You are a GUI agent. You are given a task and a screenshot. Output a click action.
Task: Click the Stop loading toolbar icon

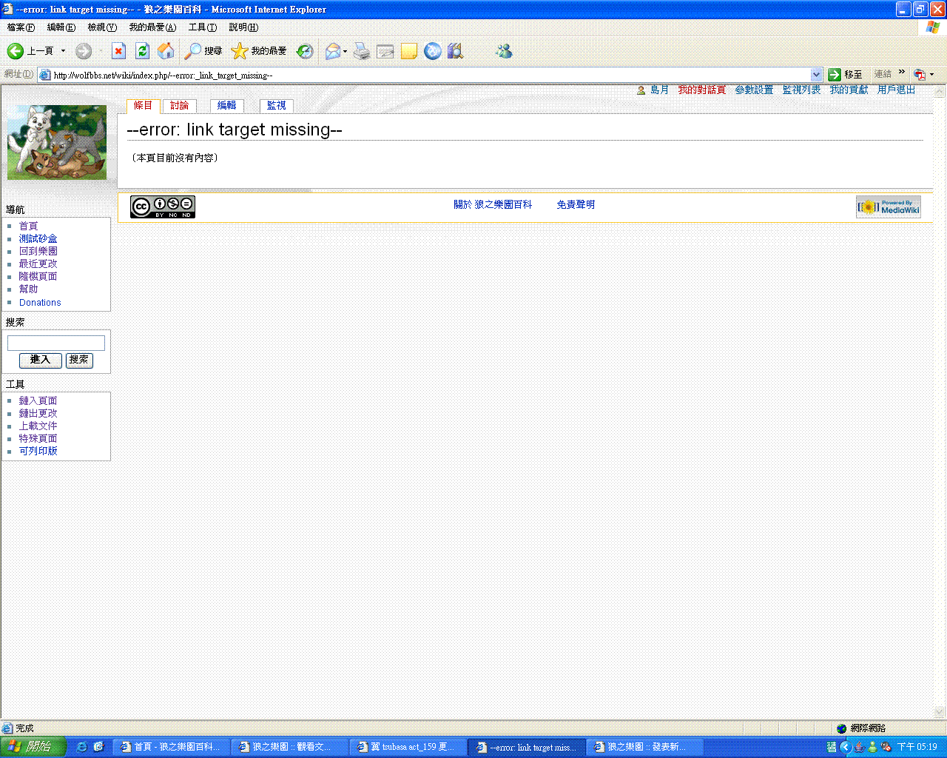point(118,51)
